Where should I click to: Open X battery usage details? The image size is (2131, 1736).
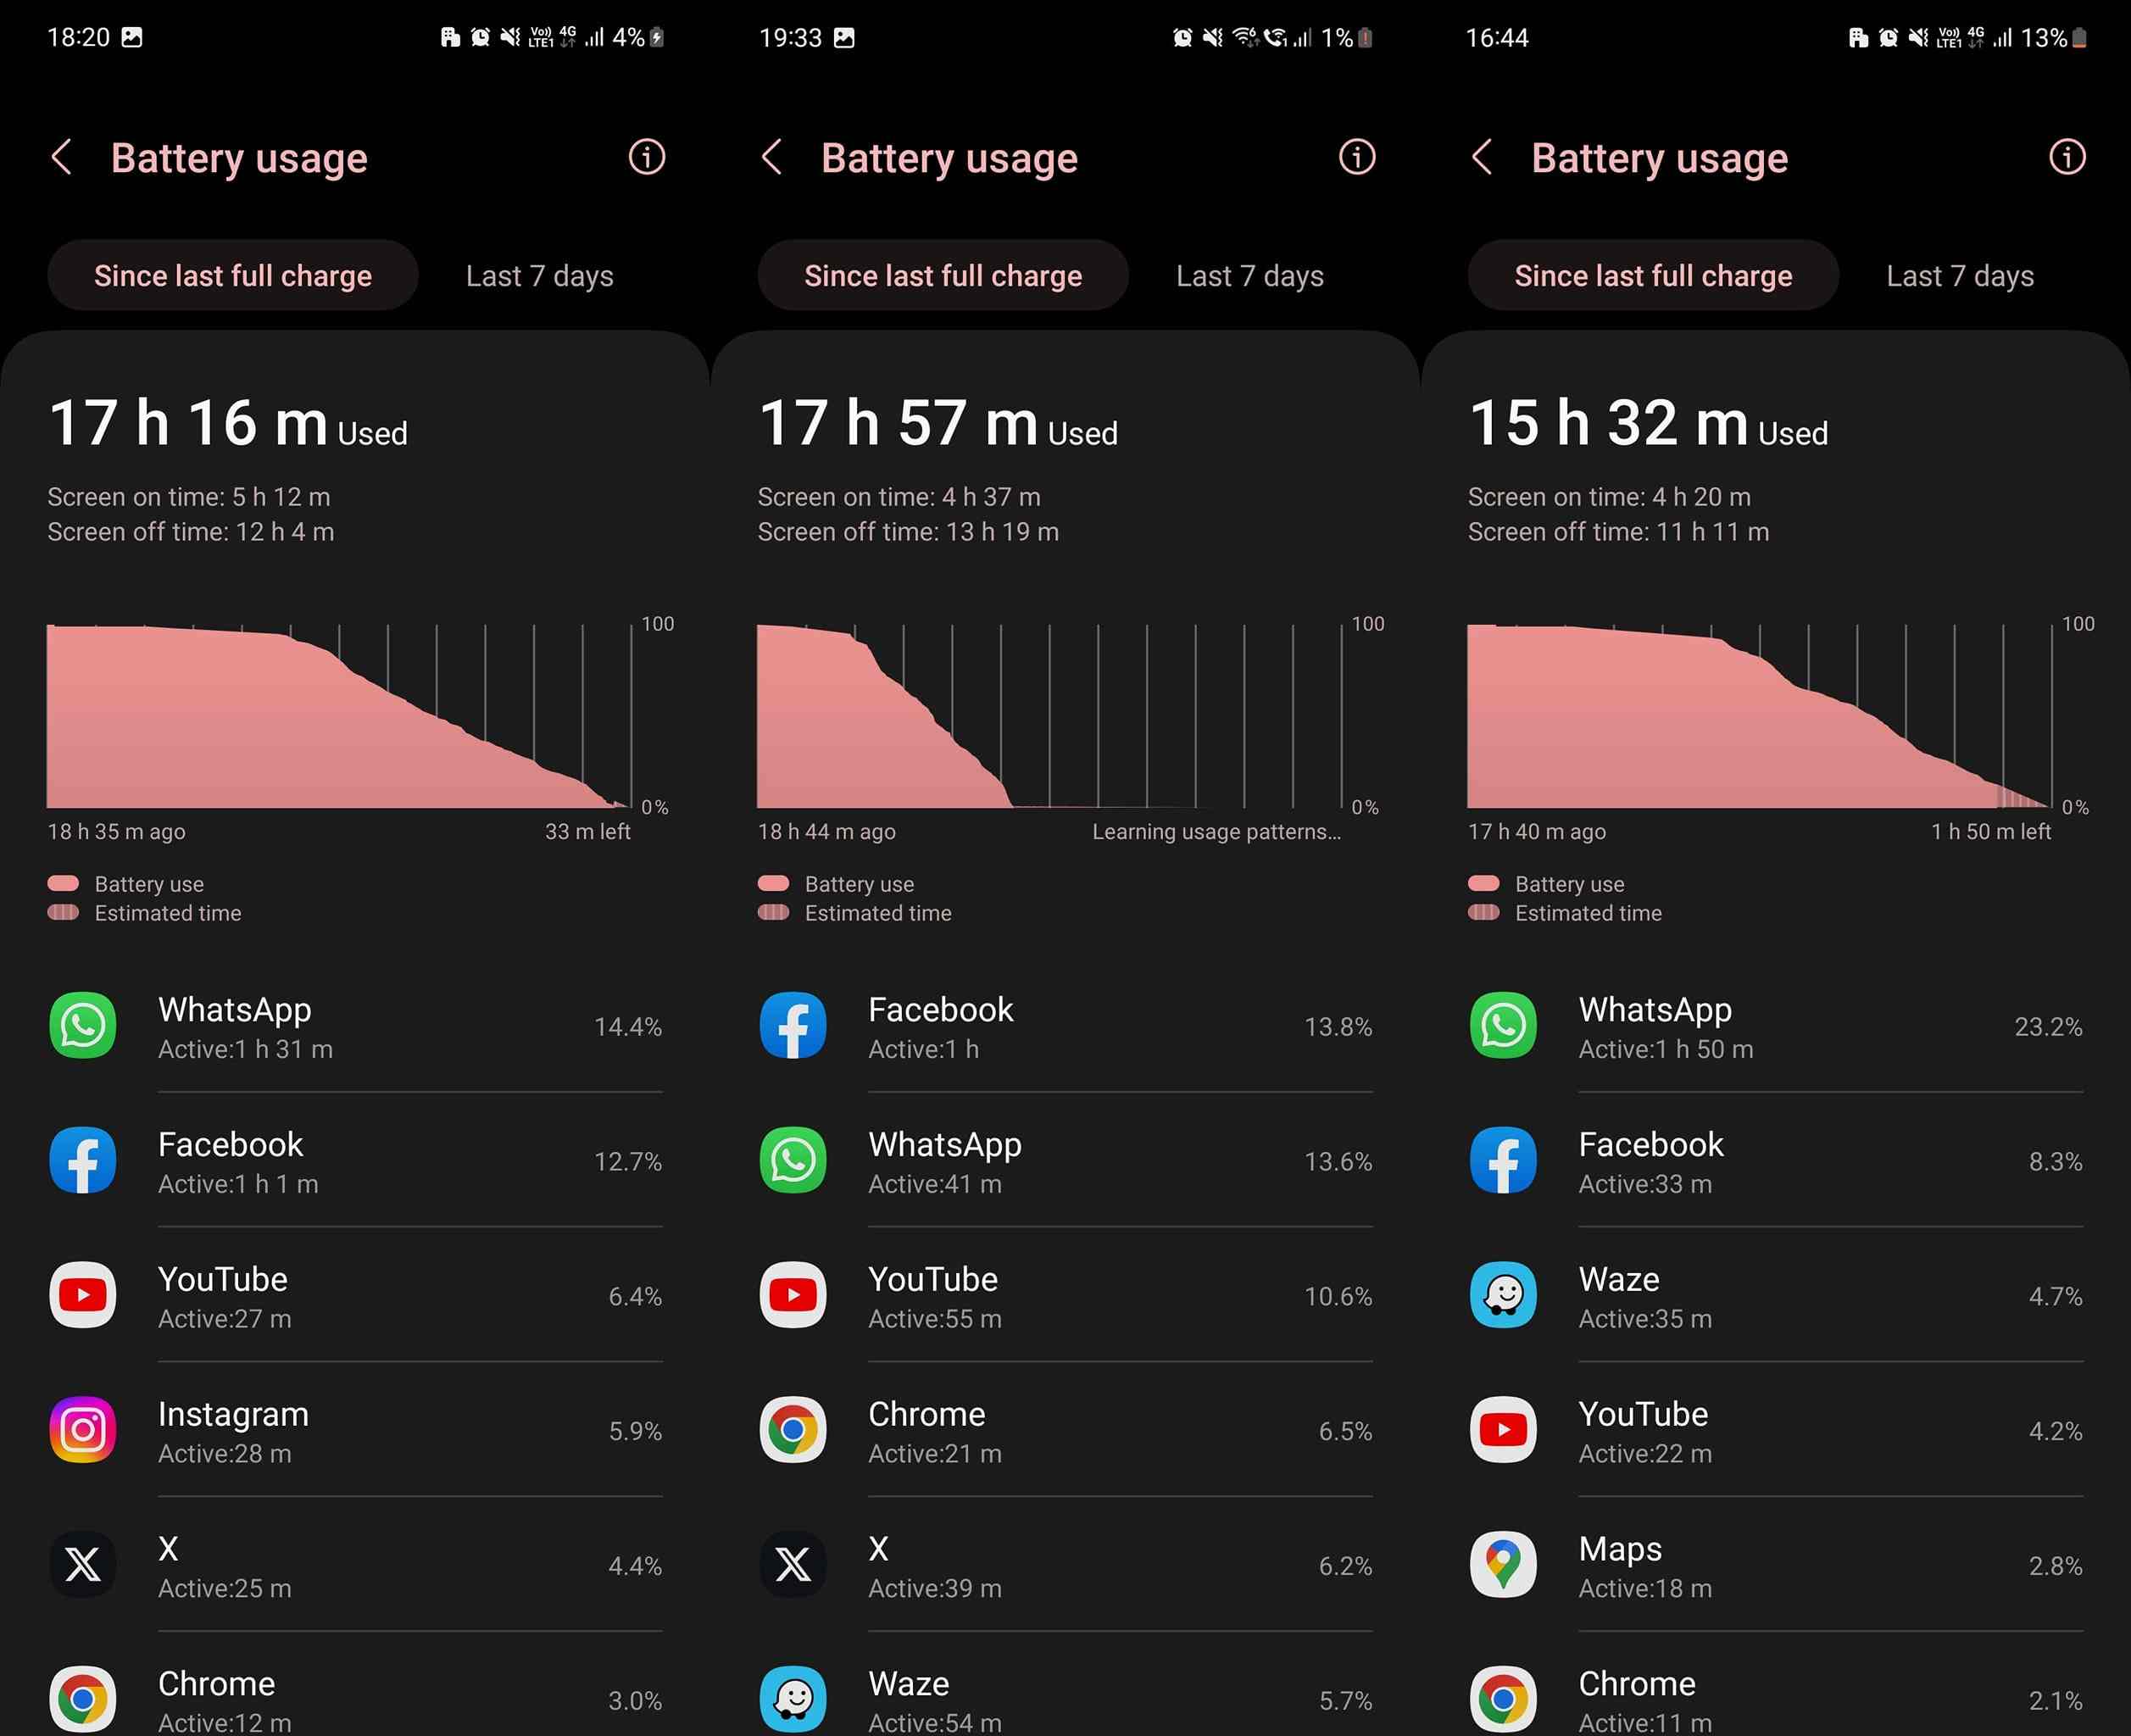354,1564
